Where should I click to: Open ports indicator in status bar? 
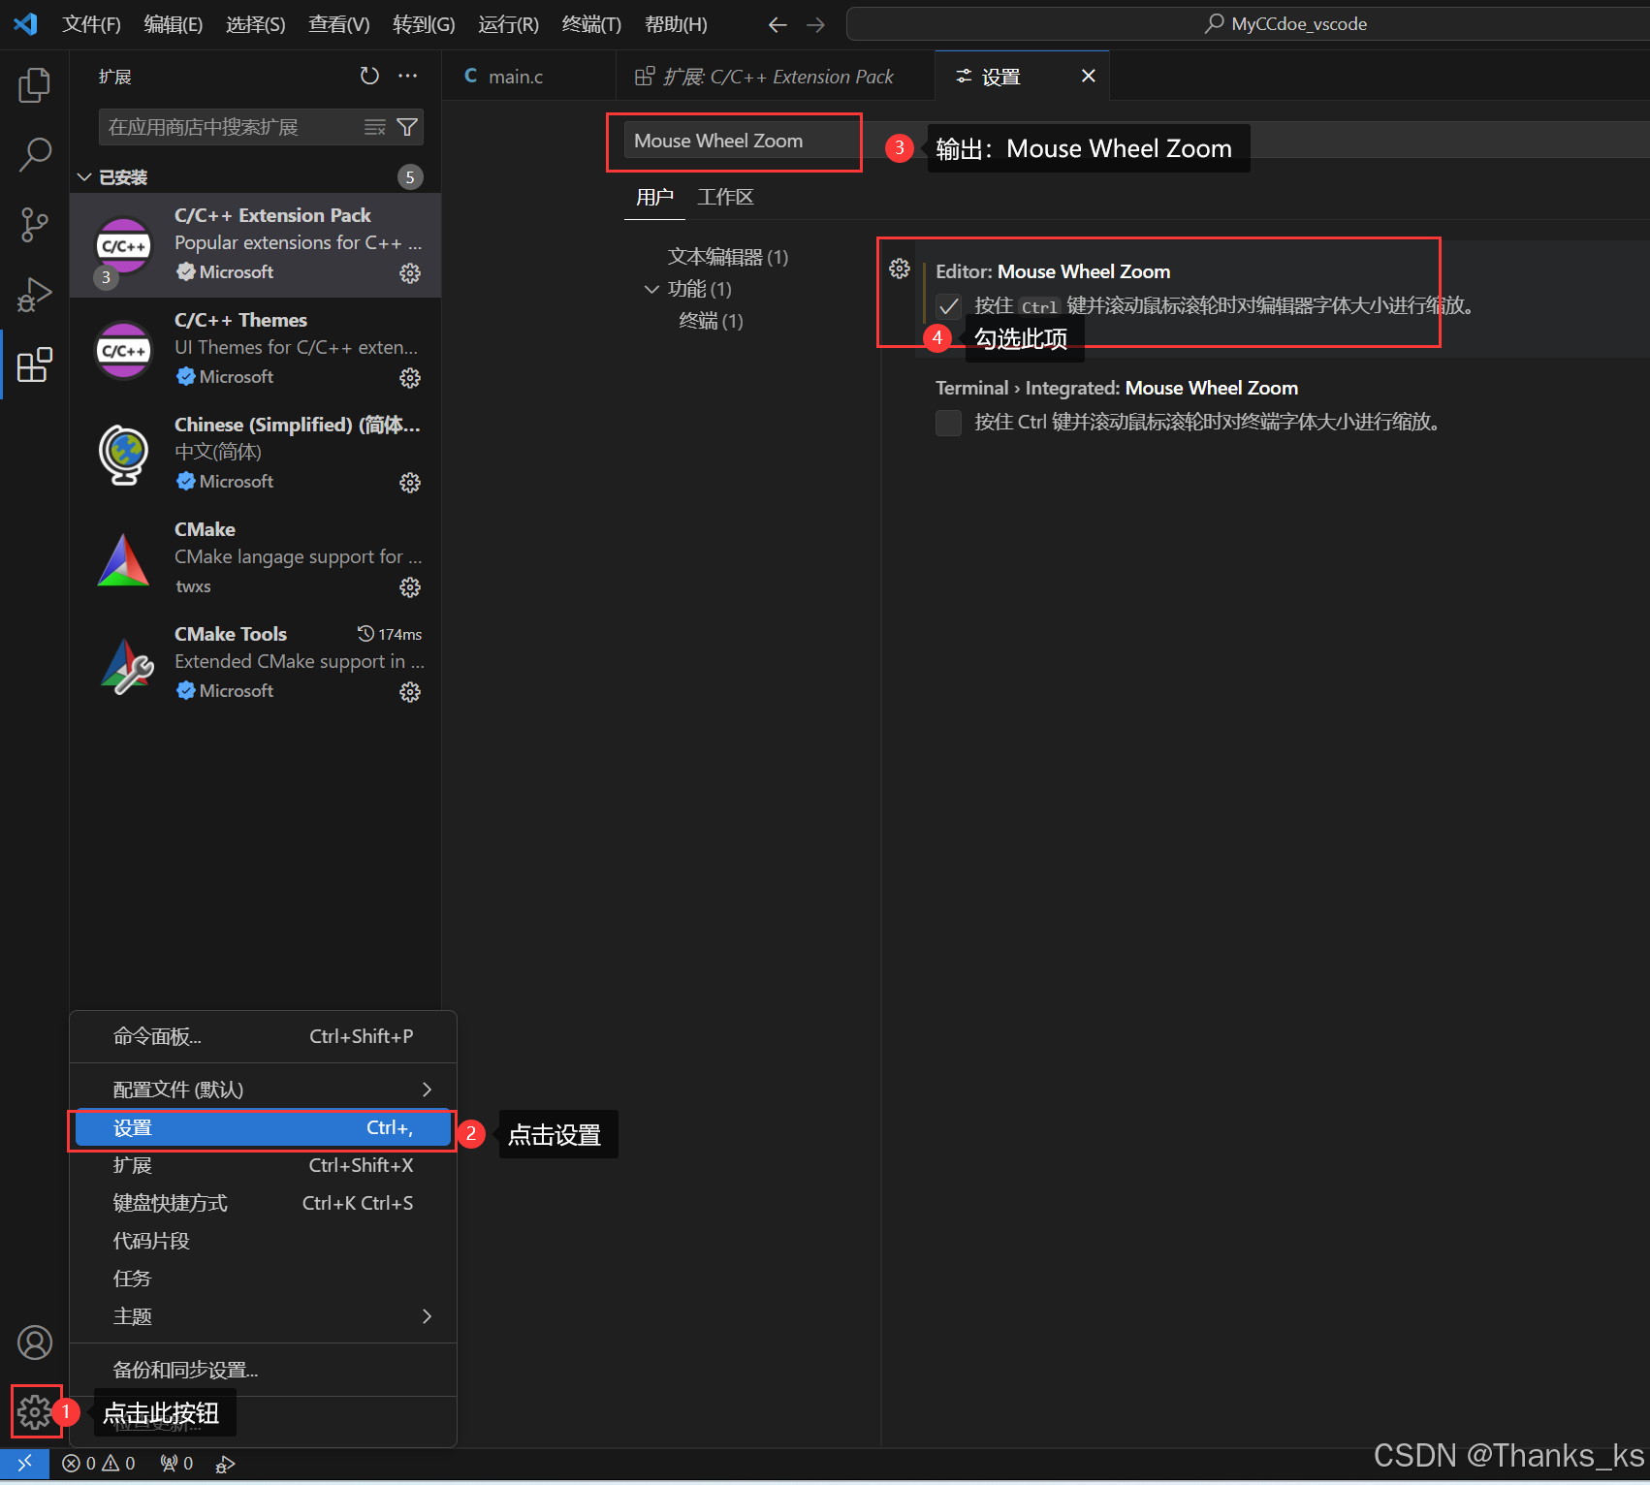coord(176,1464)
